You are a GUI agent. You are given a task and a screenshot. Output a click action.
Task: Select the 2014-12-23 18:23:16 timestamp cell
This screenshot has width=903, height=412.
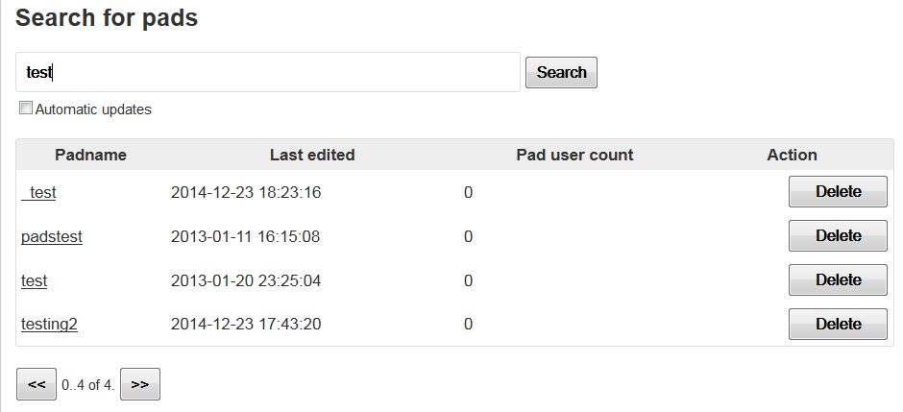pos(246,192)
